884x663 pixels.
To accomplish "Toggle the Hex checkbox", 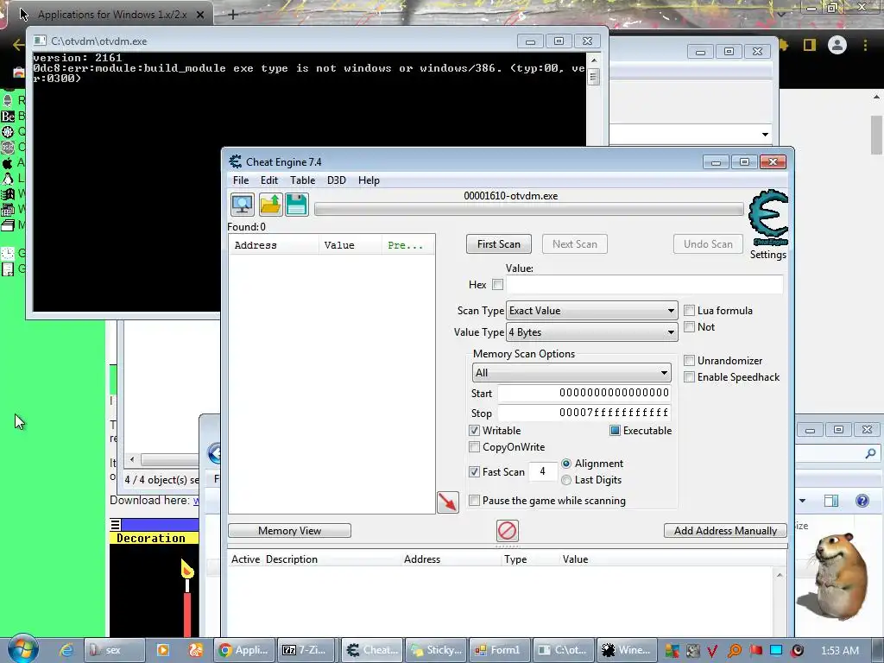I will click(497, 285).
